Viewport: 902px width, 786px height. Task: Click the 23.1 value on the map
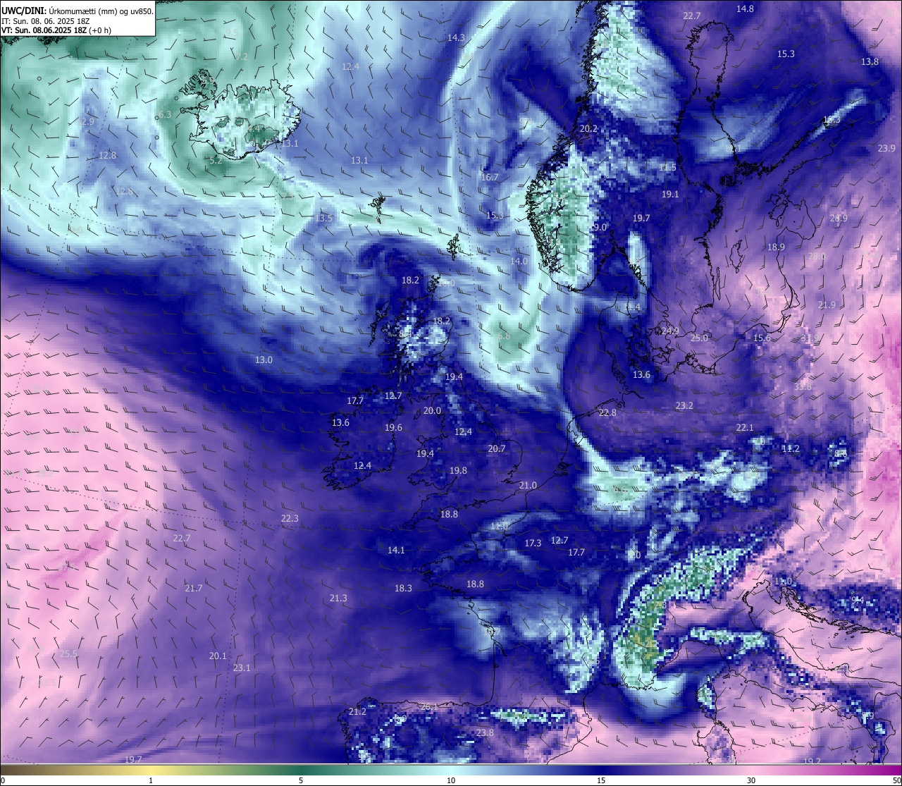[x=242, y=668]
